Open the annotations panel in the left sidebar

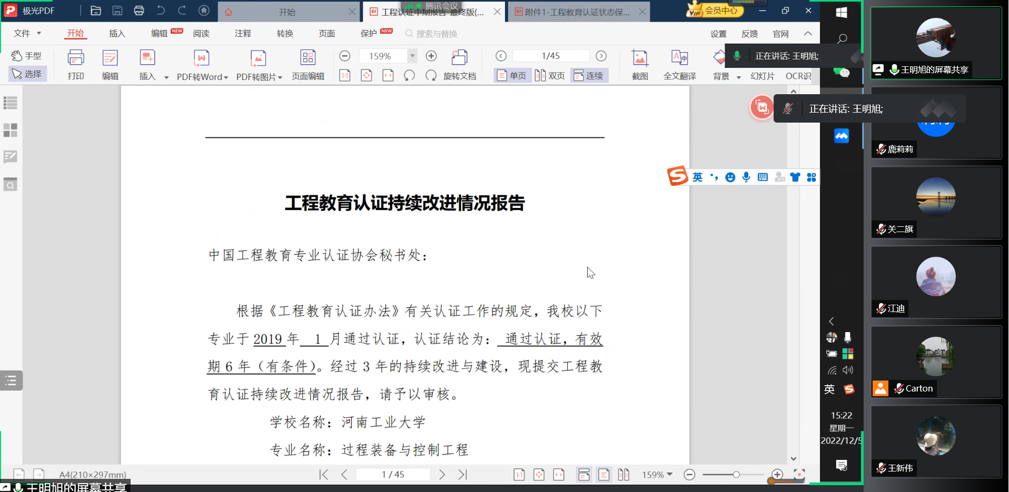[x=11, y=157]
